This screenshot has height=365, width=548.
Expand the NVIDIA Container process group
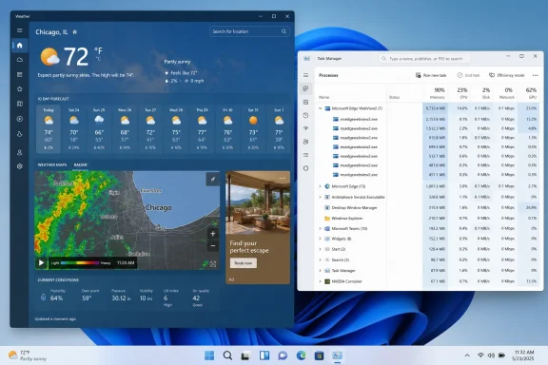tap(320, 281)
